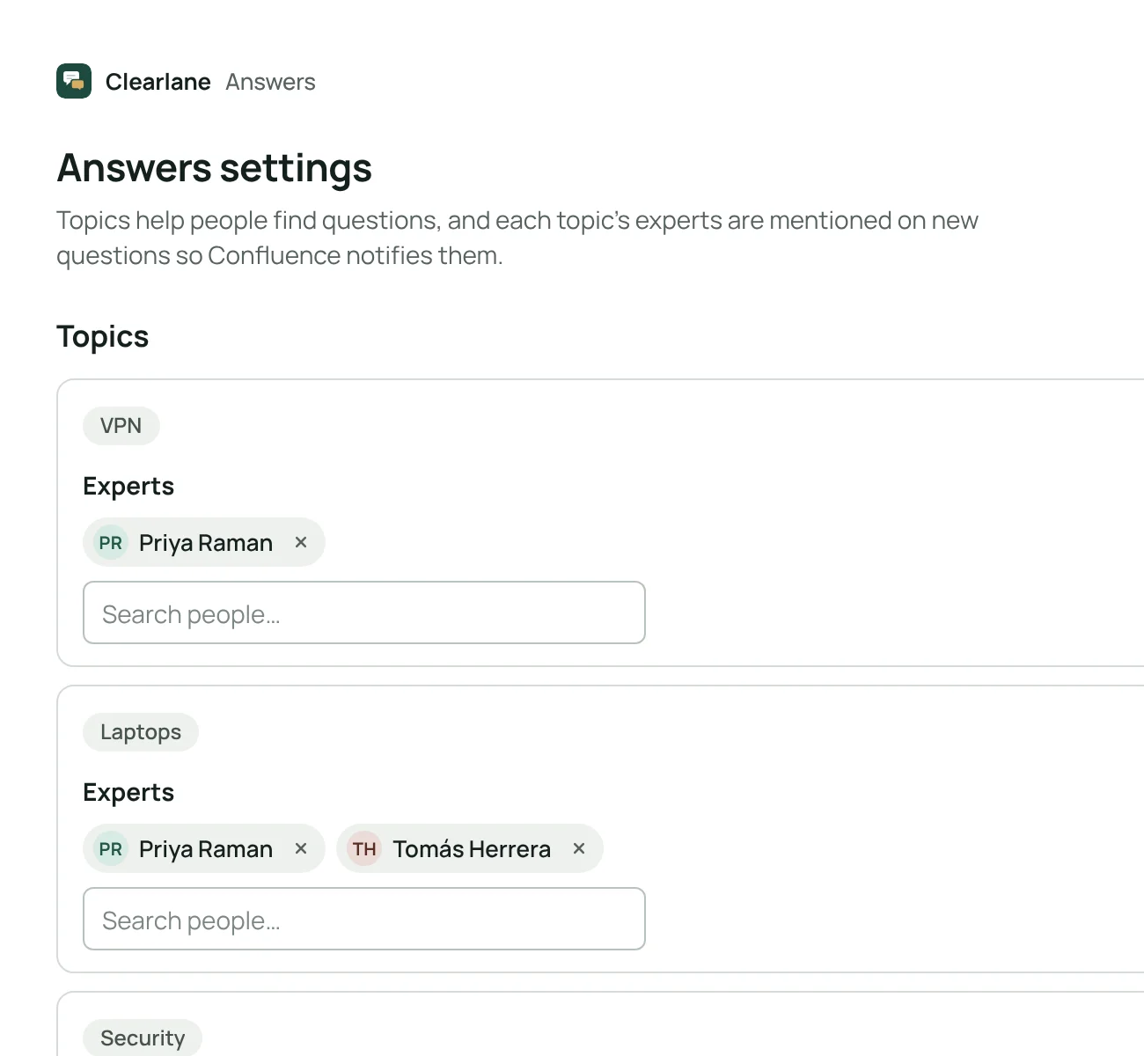The height and width of the screenshot is (1056, 1144).
Task: Remove Priya Raman from Laptops experts
Action: coord(301,848)
